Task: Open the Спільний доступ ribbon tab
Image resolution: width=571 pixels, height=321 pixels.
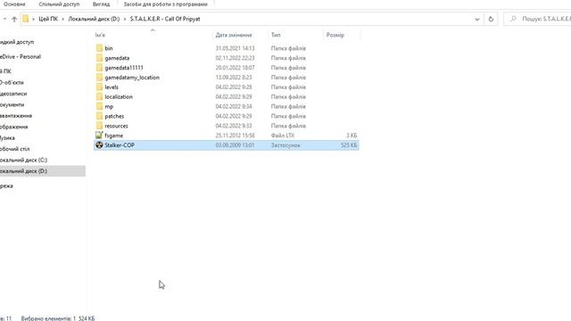Action: click(x=59, y=4)
